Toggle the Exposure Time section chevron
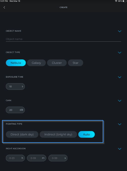The image size is (127, 171). point(119,77)
